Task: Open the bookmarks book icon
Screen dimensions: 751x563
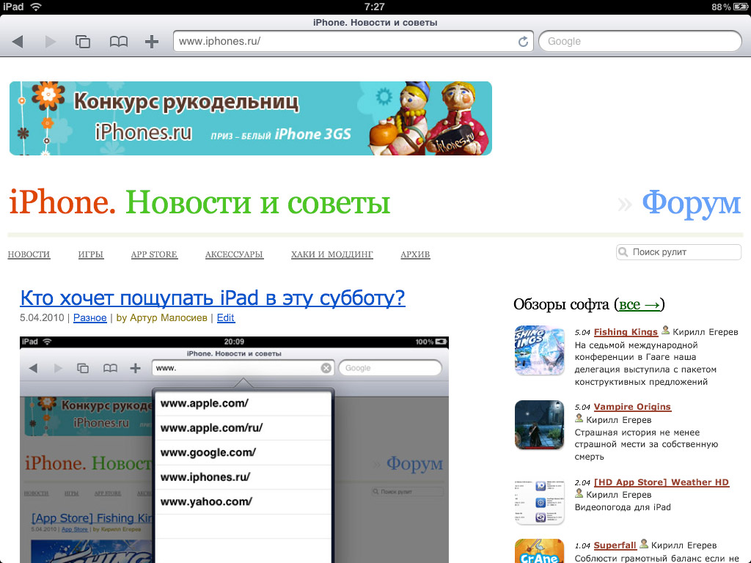Action: click(x=118, y=42)
